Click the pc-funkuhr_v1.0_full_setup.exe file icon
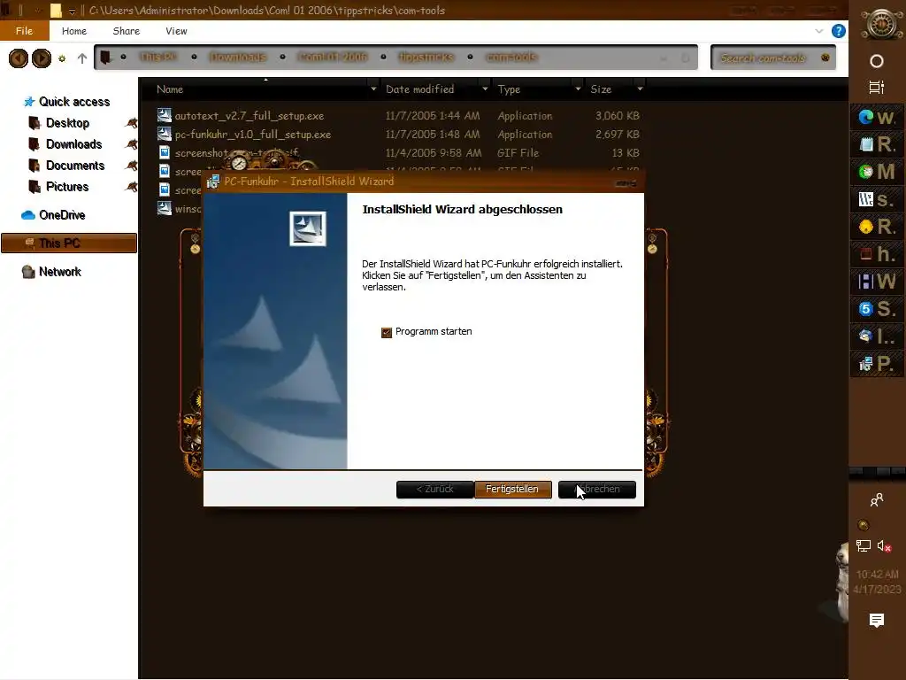This screenshot has width=906, height=680. coord(165,134)
